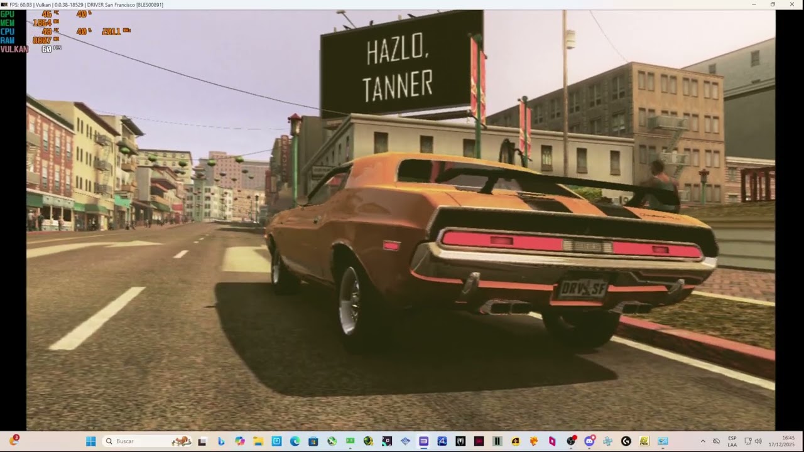Viewport: 804px width, 452px height.
Task: Open the crossed-out cloud tray icon
Action: tap(716, 441)
